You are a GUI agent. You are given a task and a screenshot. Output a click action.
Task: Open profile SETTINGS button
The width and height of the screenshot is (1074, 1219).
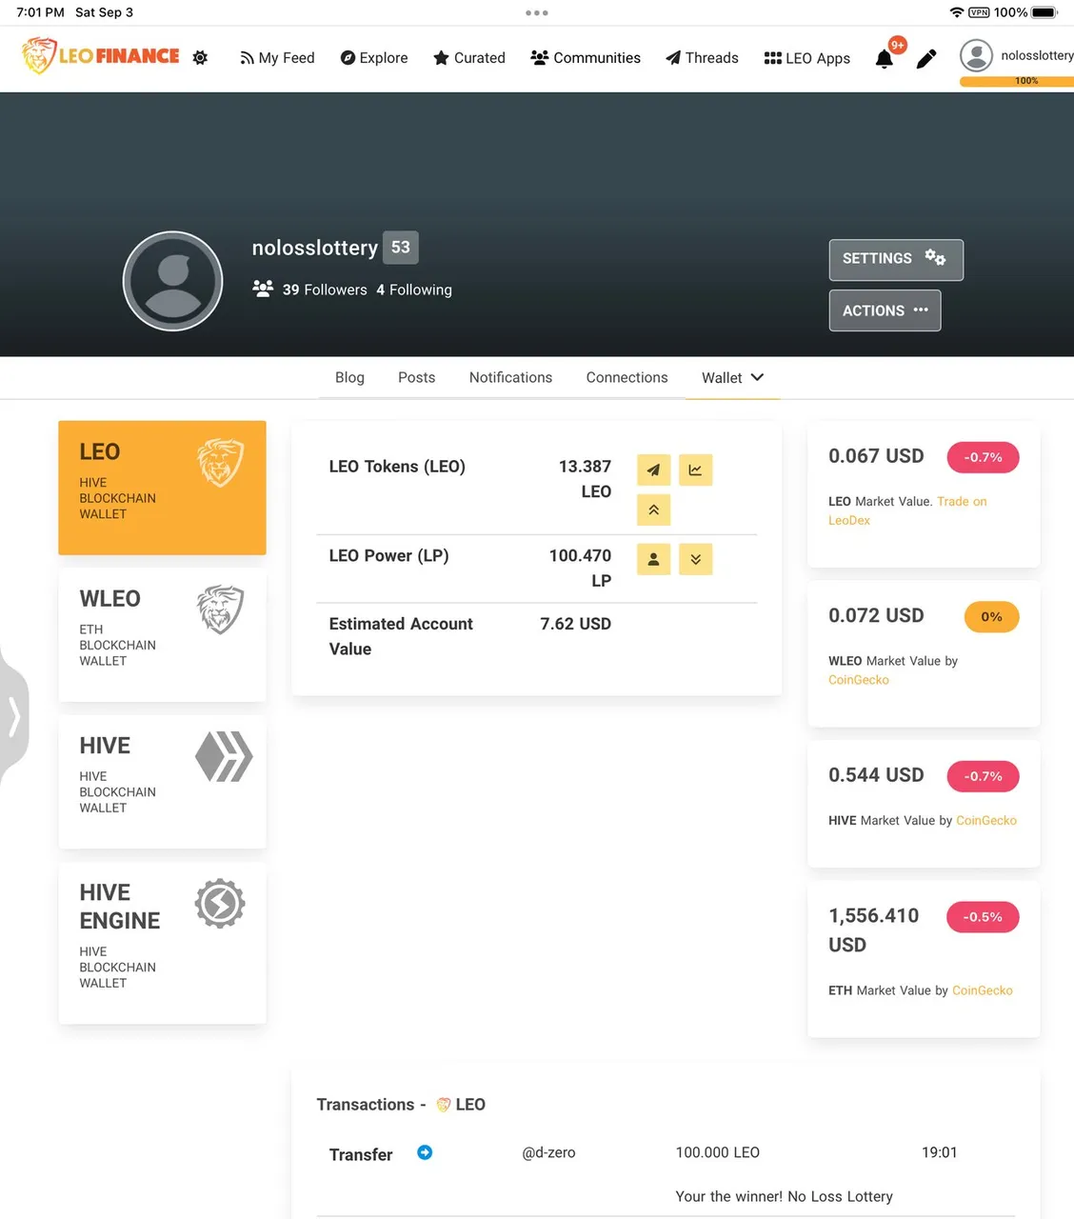coord(896,259)
